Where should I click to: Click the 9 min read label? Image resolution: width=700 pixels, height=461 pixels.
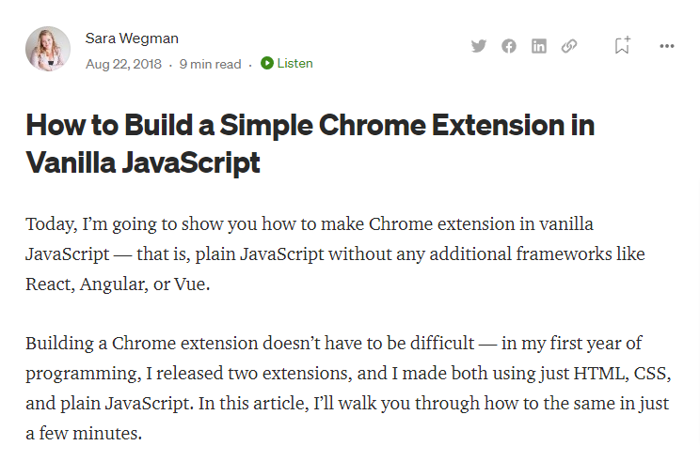pos(210,64)
